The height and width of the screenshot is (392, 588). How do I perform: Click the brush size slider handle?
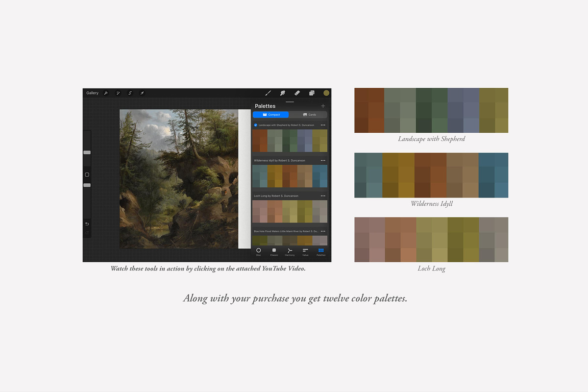point(87,152)
